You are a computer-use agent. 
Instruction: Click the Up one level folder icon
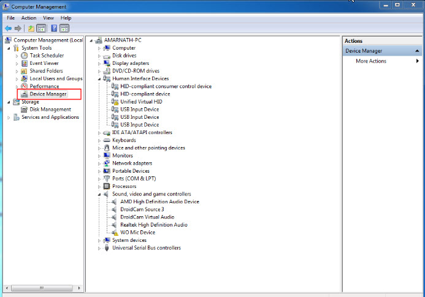tap(31, 28)
